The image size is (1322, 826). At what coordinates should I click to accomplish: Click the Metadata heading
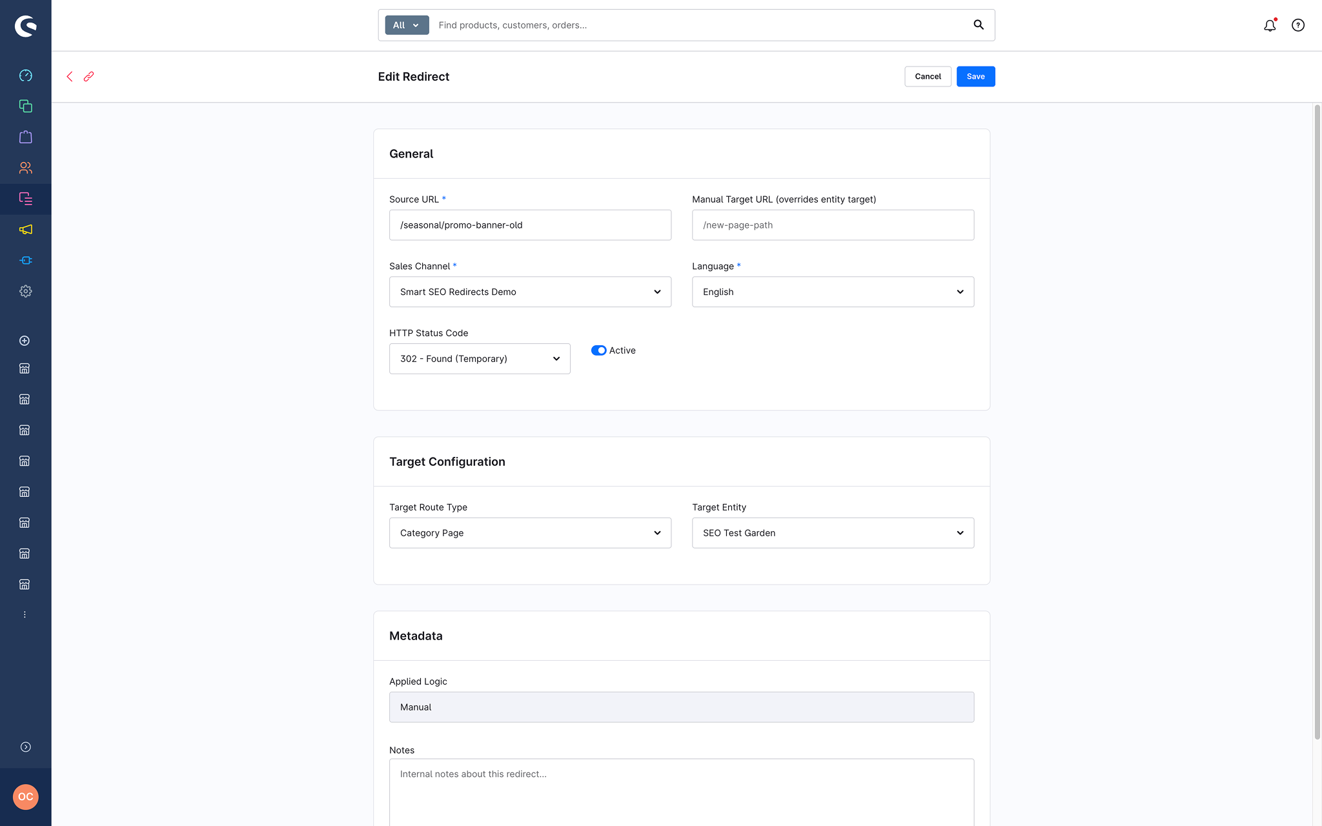point(416,636)
